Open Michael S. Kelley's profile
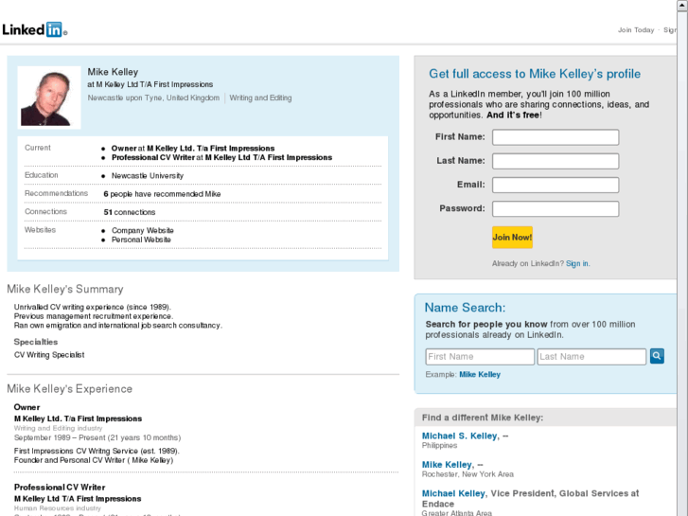 (460, 436)
